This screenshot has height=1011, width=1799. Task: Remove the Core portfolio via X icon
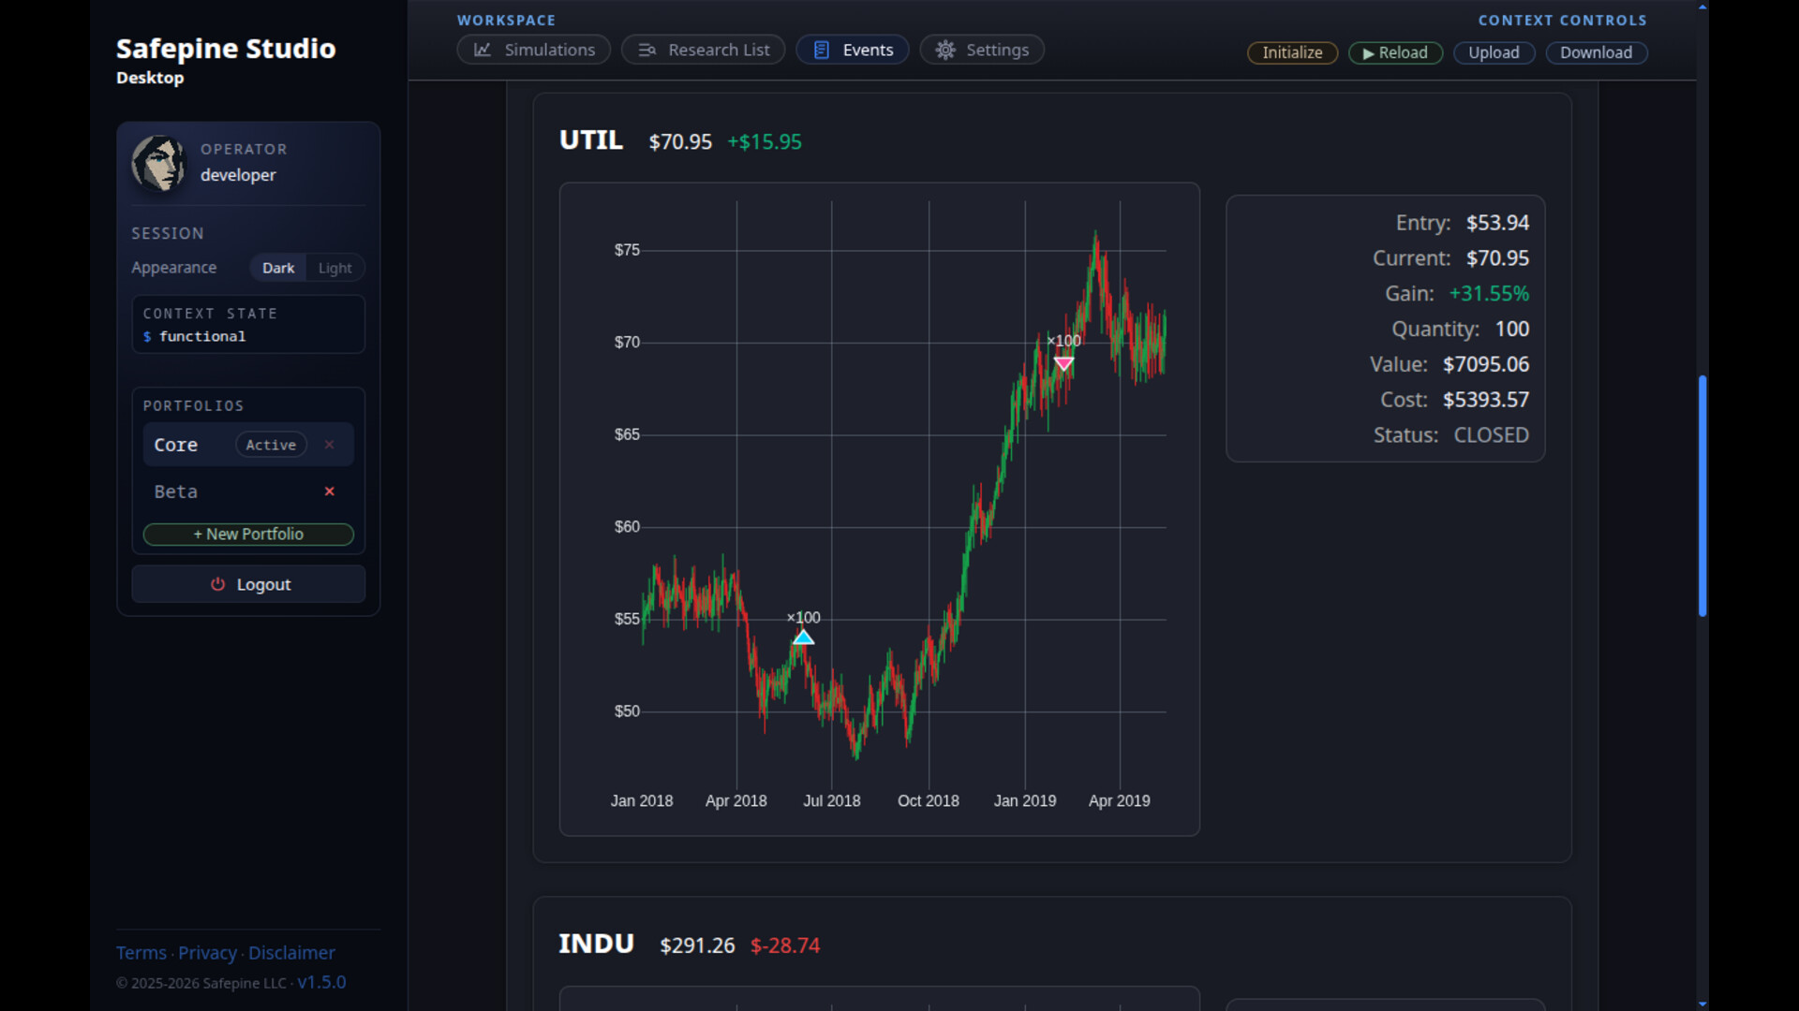(330, 445)
